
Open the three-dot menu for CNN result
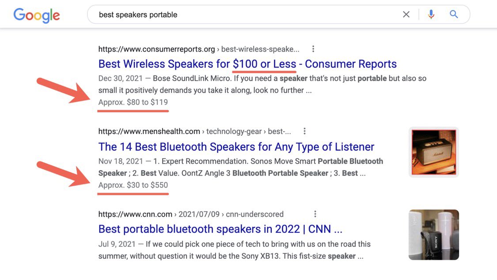(315, 214)
